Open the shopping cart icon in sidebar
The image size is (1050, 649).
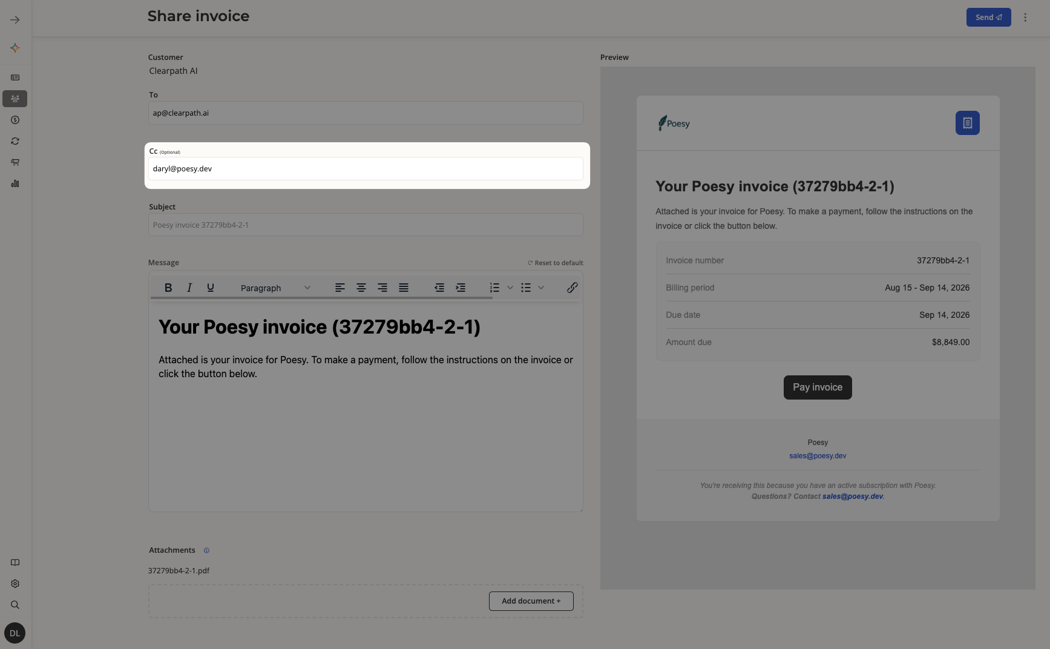click(15, 162)
